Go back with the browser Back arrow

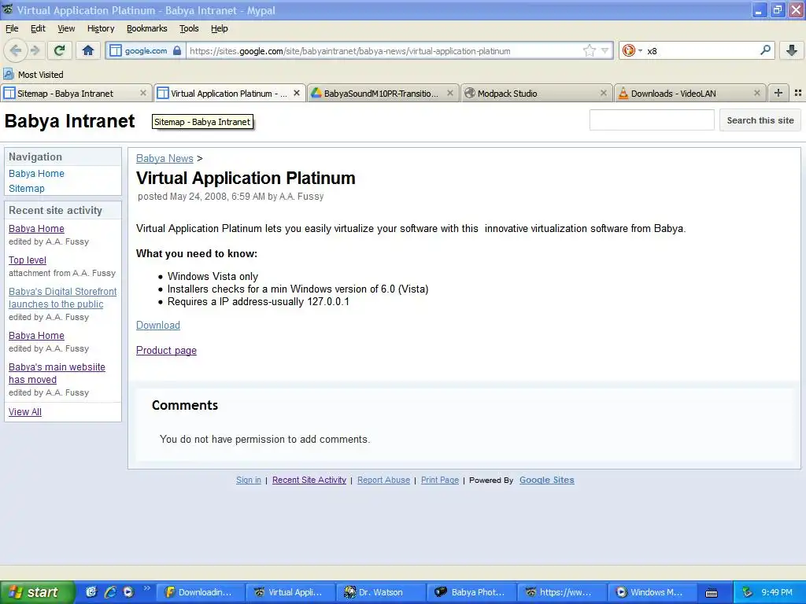coord(16,50)
